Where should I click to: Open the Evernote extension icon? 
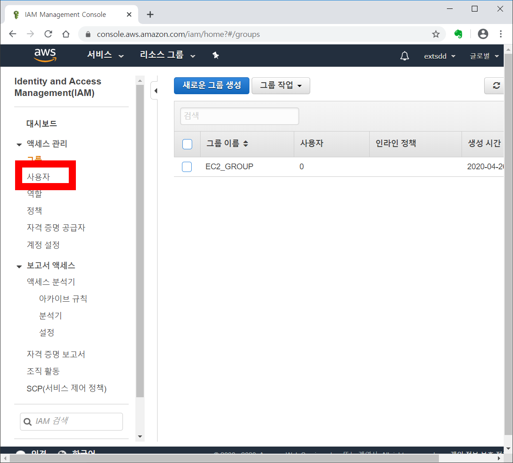click(x=458, y=34)
